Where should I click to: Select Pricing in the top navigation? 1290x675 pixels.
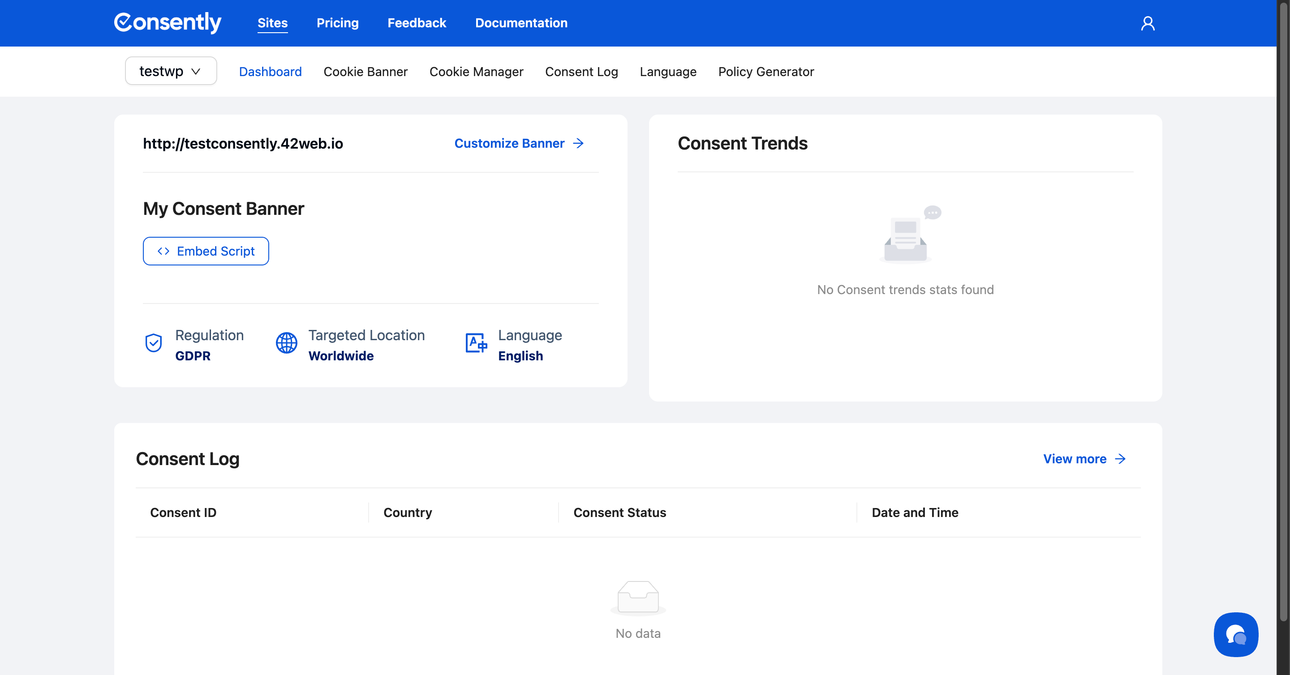click(337, 23)
